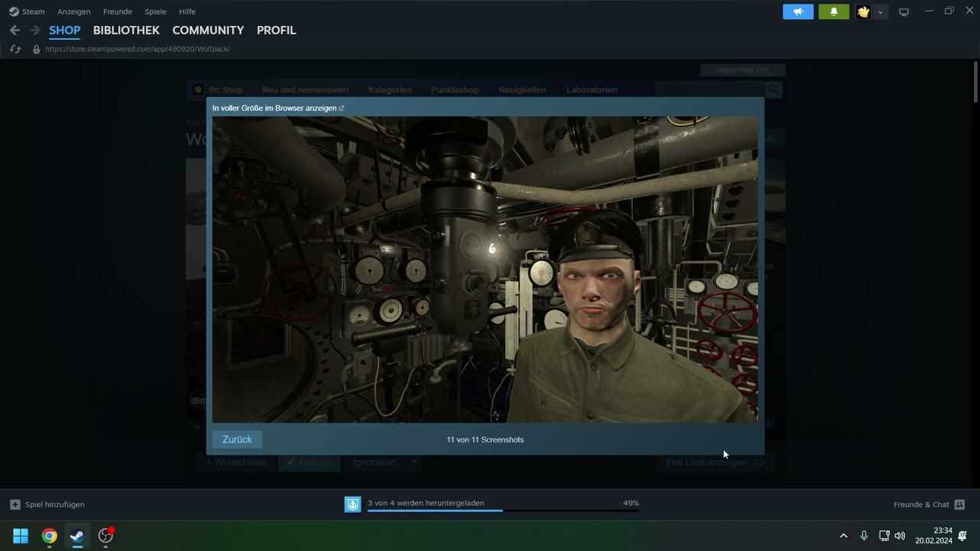The image size is (980, 551).
Task: Go to the PROFIL tab
Action: pos(276,30)
